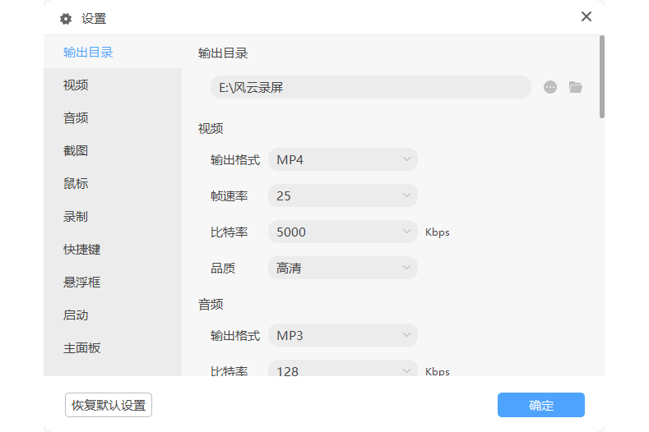
Task: Click the settings gear icon in title
Action: point(66,19)
